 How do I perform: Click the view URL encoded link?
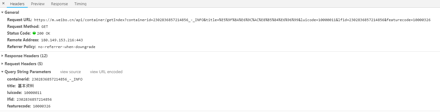(106, 72)
